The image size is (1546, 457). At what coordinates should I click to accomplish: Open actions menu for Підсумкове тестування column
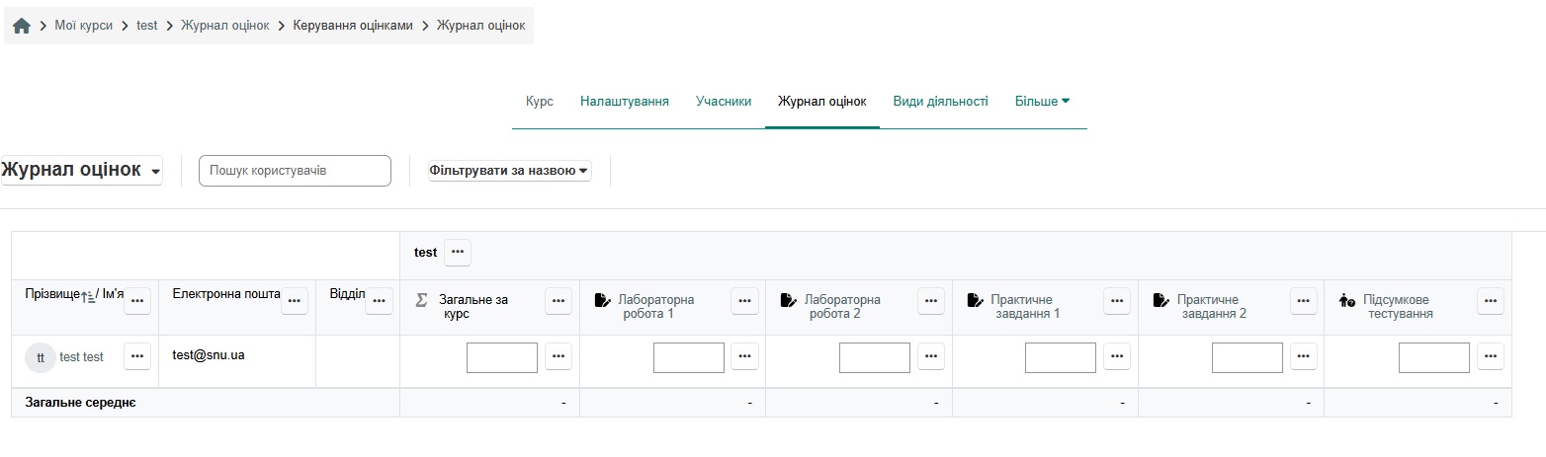pos(1490,301)
